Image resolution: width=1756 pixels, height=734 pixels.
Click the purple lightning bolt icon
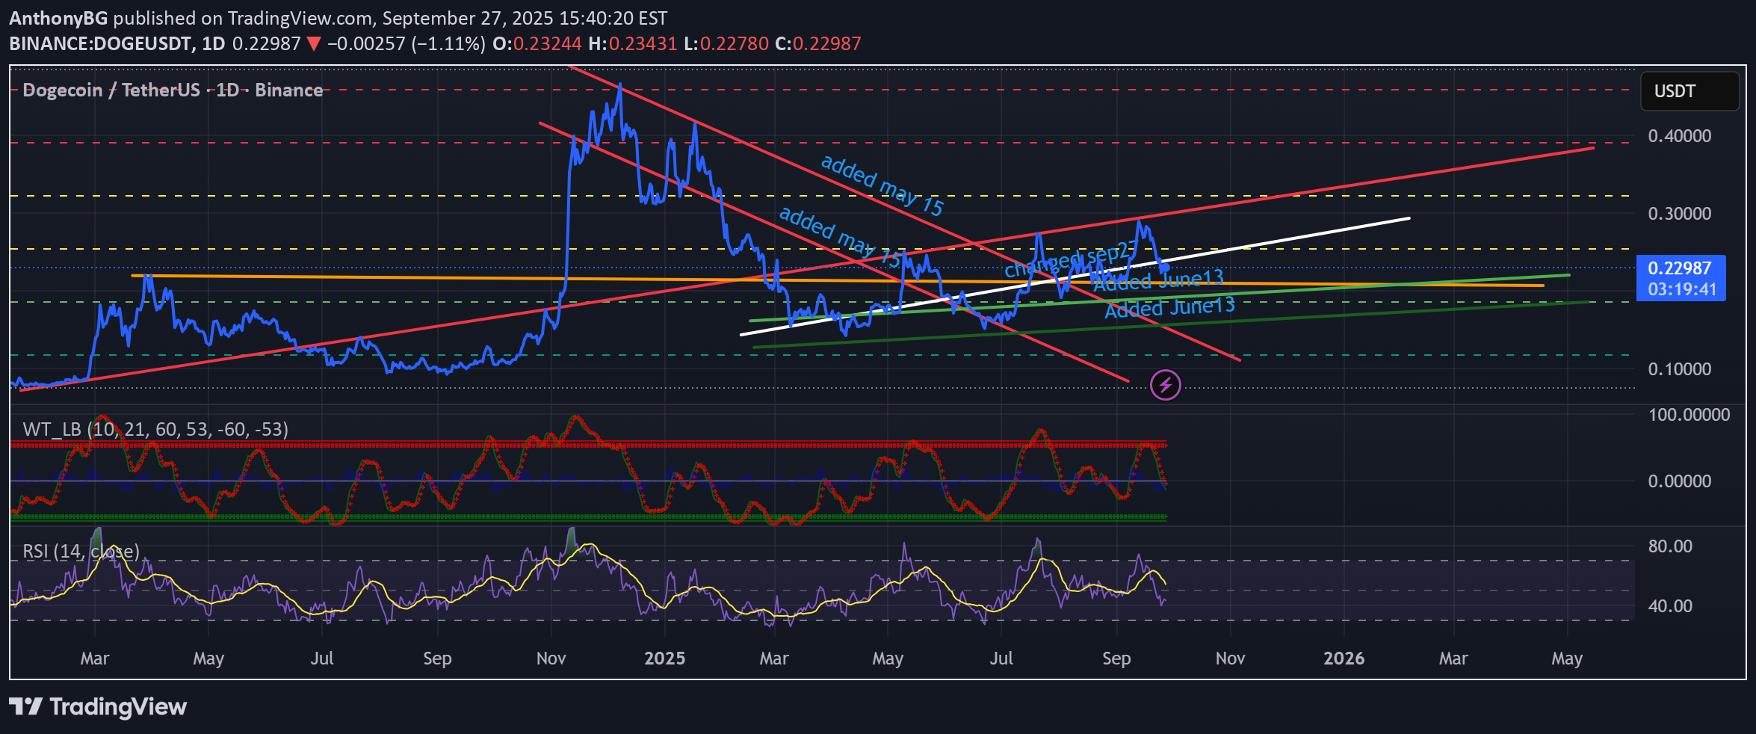[1165, 385]
